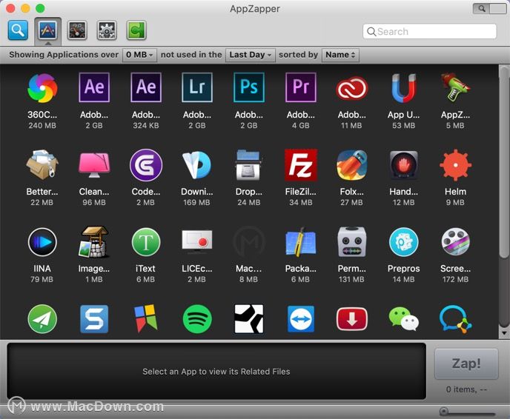The image size is (510, 419).
Task: Select the LICEcap recorder app icon
Action: pyautogui.click(x=197, y=242)
